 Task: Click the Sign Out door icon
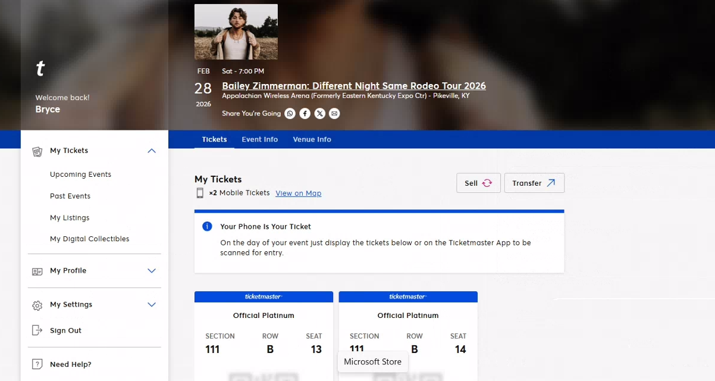[x=37, y=330]
